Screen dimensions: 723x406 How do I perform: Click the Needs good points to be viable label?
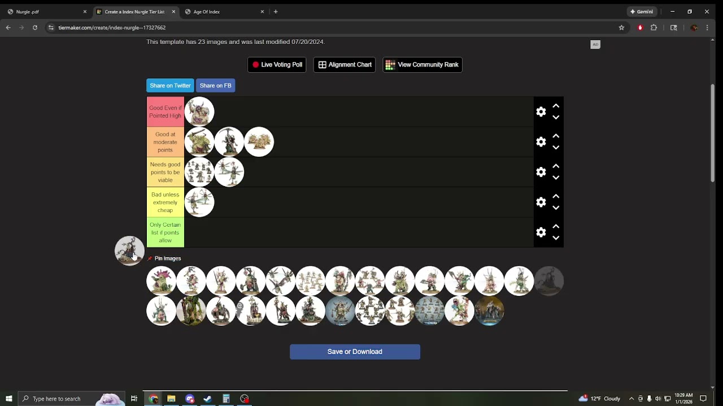tap(165, 172)
